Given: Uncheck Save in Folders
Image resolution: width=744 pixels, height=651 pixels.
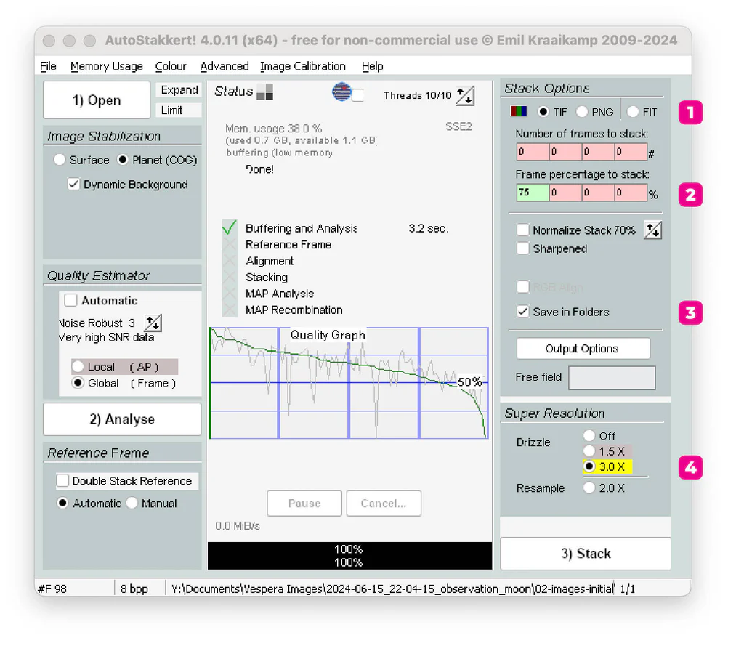Looking at the screenshot, I should coord(523,312).
